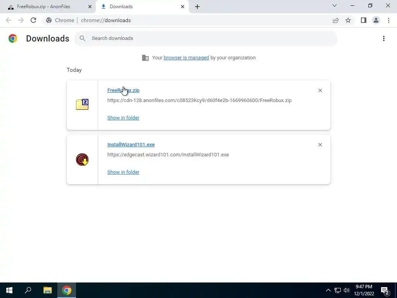Screen dimensions: 397x298
Task: Open the notification center icon
Action: click(x=385, y=290)
